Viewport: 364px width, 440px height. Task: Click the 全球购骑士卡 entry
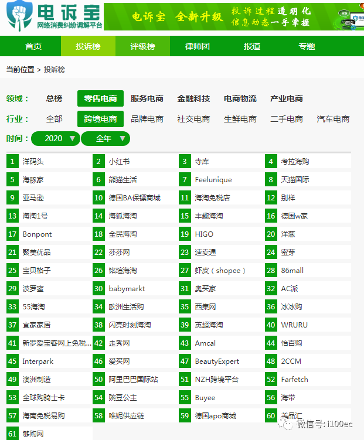point(49,398)
